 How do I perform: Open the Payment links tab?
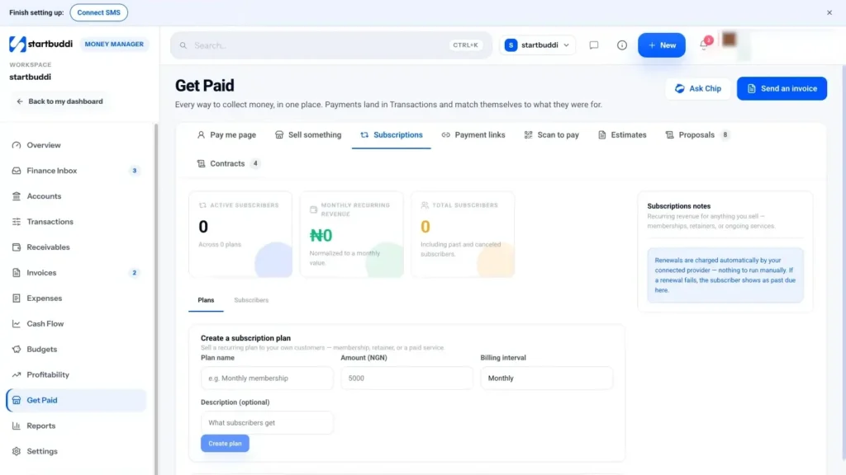click(473, 134)
